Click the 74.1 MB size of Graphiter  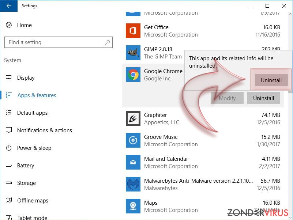click(271, 115)
